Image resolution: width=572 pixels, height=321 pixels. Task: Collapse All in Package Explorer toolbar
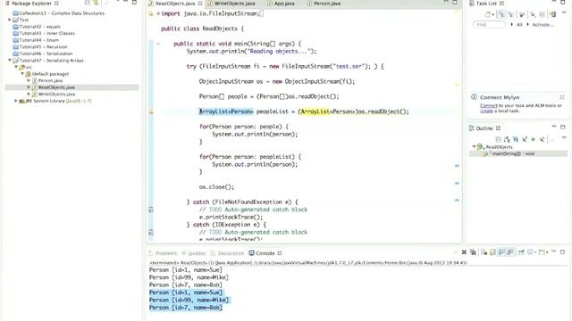pyautogui.click(x=88, y=3)
